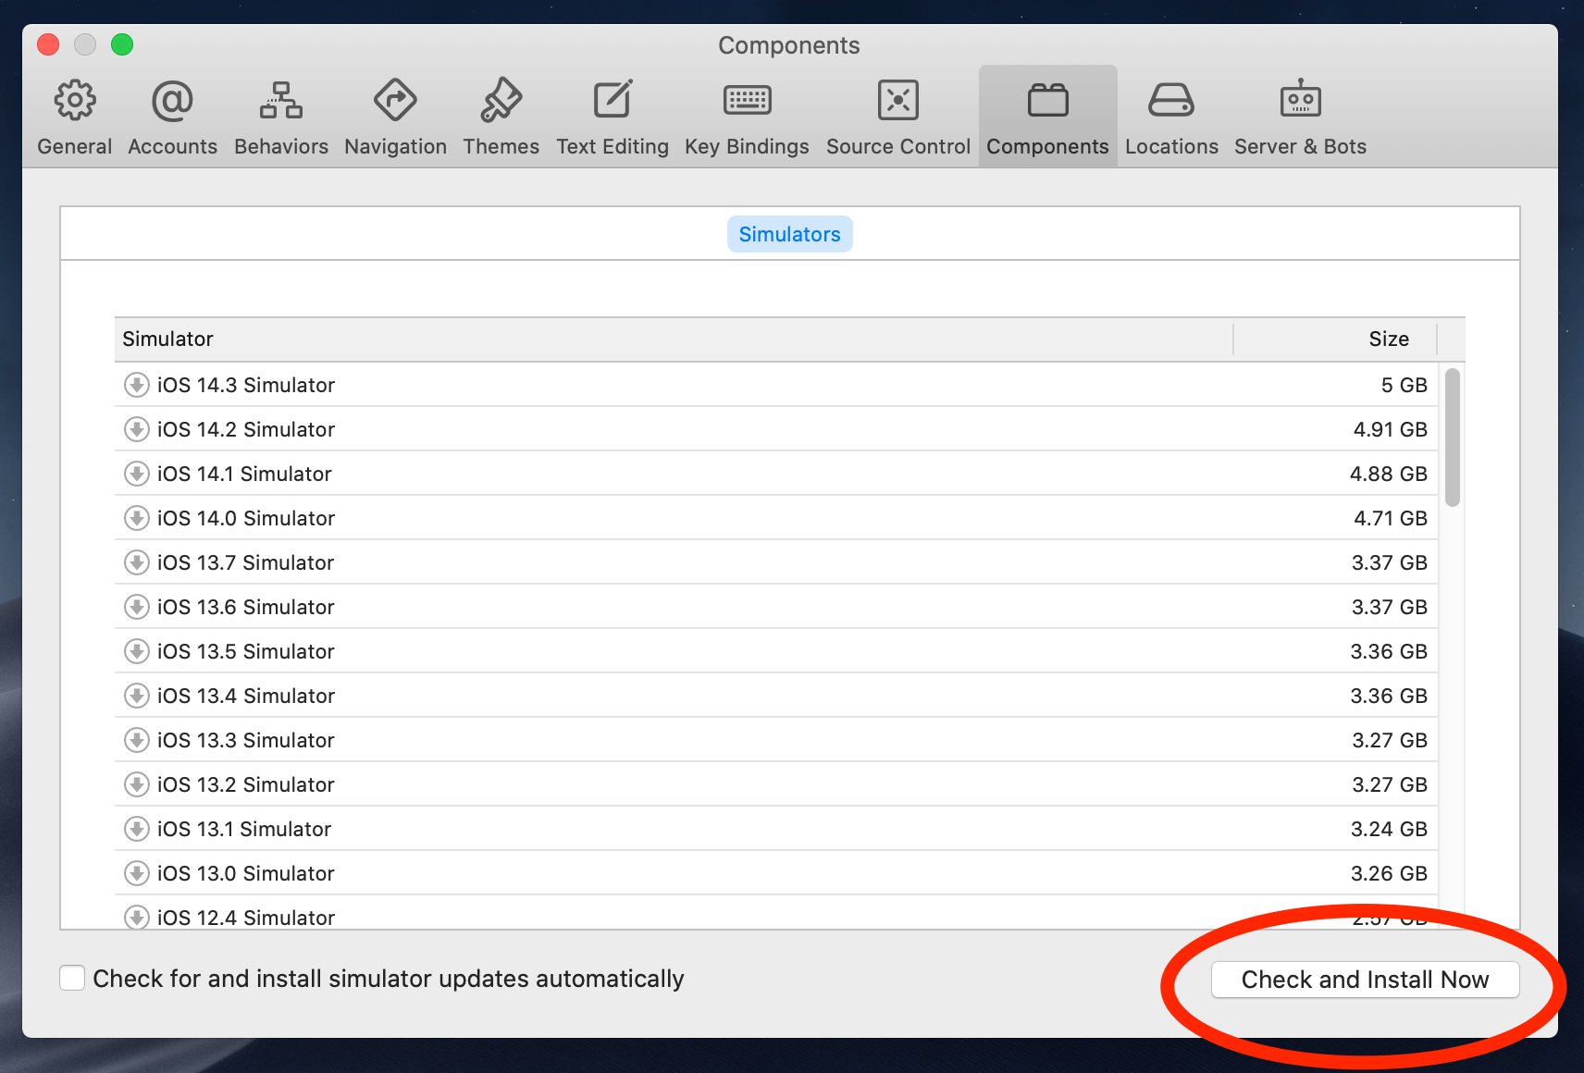Click the iOS 13.7 Simulator name
This screenshot has height=1073, width=1584.
coord(245,562)
